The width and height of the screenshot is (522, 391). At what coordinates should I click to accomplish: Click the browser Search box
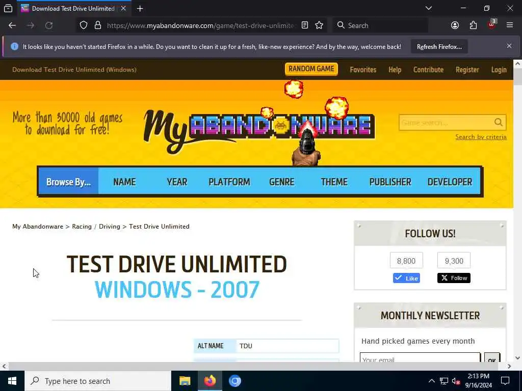click(380, 25)
